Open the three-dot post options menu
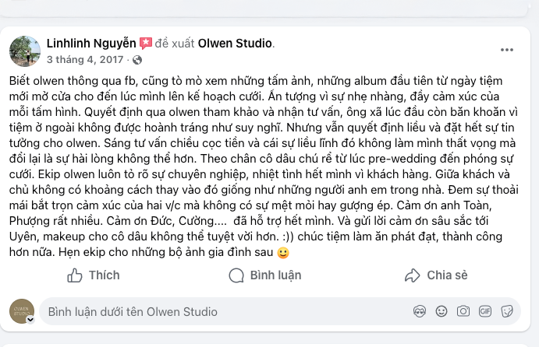This screenshot has height=347, width=539. point(507,49)
